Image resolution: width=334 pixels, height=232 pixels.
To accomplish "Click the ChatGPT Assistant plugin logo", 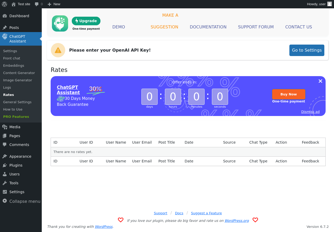I will [60, 23].
